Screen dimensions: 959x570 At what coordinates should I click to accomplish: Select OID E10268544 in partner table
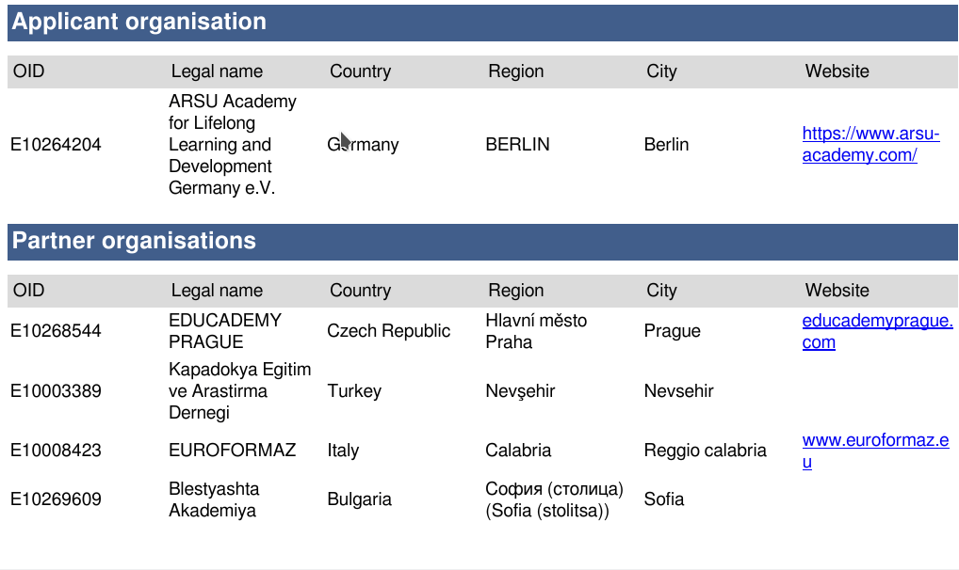pyautogui.click(x=56, y=331)
